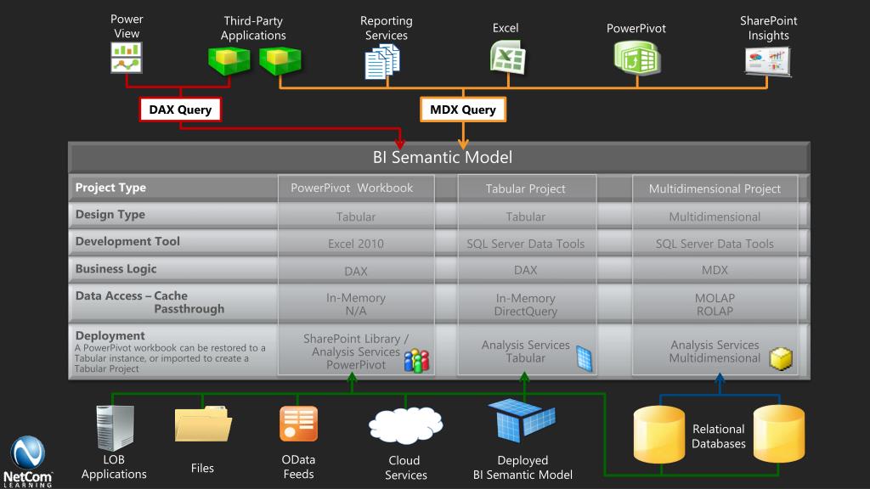The height and width of the screenshot is (489, 870).
Task: Select the Third-Party Applications cube connected to DAX
Action: point(229,60)
